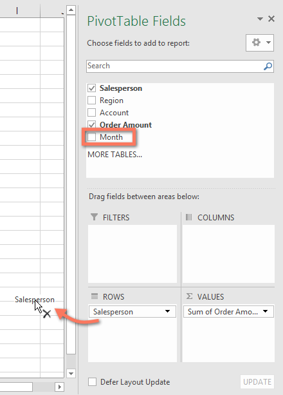This screenshot has height=395, width=283.
Task: Open the task pane options arrow
Action: (x=260, y=19)
